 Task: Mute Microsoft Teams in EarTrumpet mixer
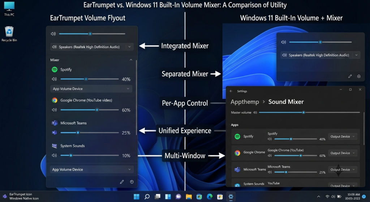[54, 133]
